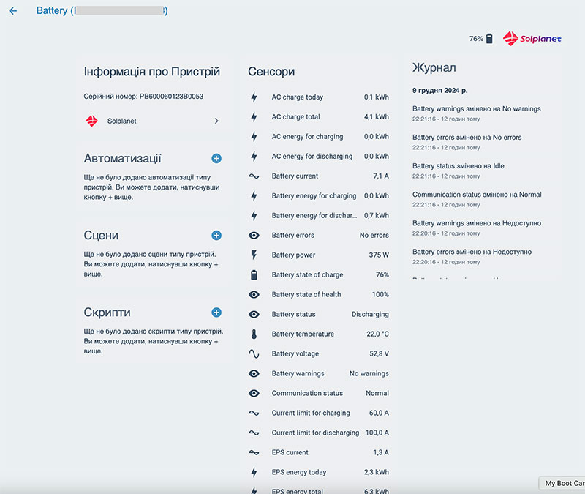
Task: Click the lightning icon beside AC charge today
Action: [x=254, y=97]
